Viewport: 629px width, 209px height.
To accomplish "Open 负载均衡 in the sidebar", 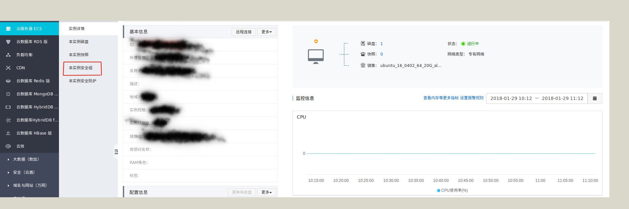I will 29,55.
